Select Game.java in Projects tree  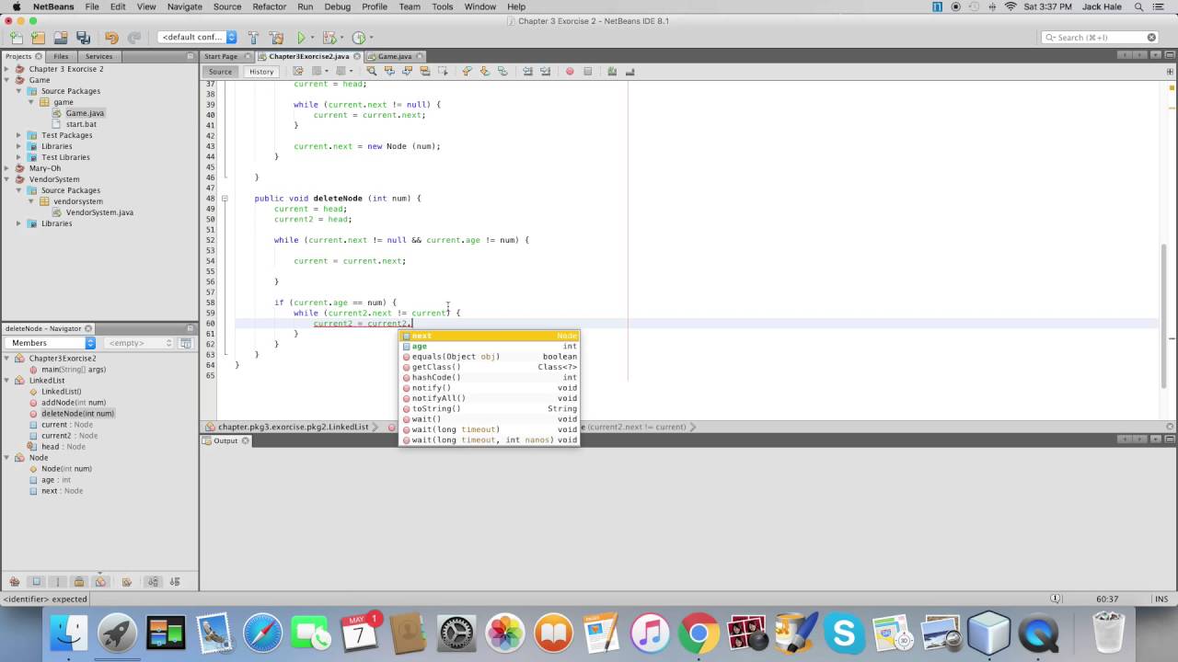tap(85, 113)
